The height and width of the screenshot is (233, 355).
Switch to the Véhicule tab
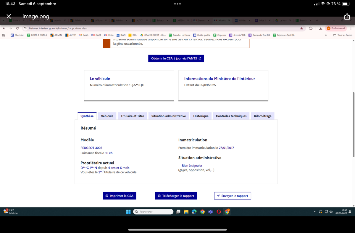coord(107,116)
